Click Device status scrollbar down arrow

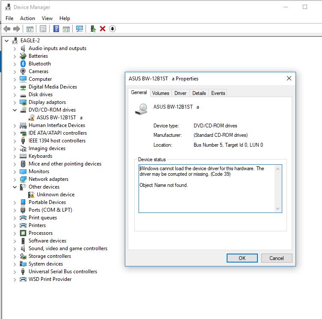278,209
